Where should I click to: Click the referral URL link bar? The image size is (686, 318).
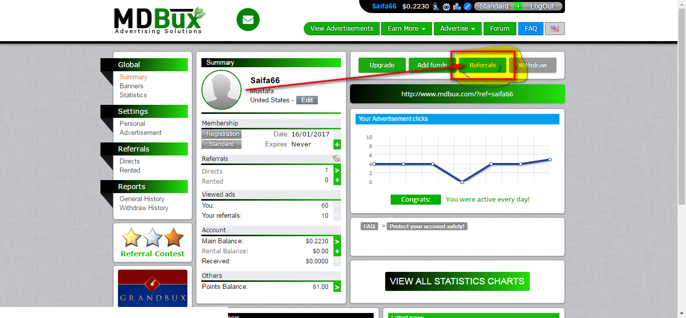457,94
